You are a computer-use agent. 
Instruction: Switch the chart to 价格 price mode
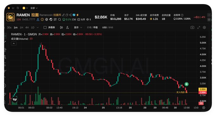point(89,27)
